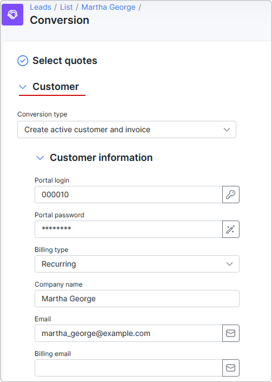Click the Portal password input field
The height and width of the screenshot is (382, 272).
[x=129, y=229]
